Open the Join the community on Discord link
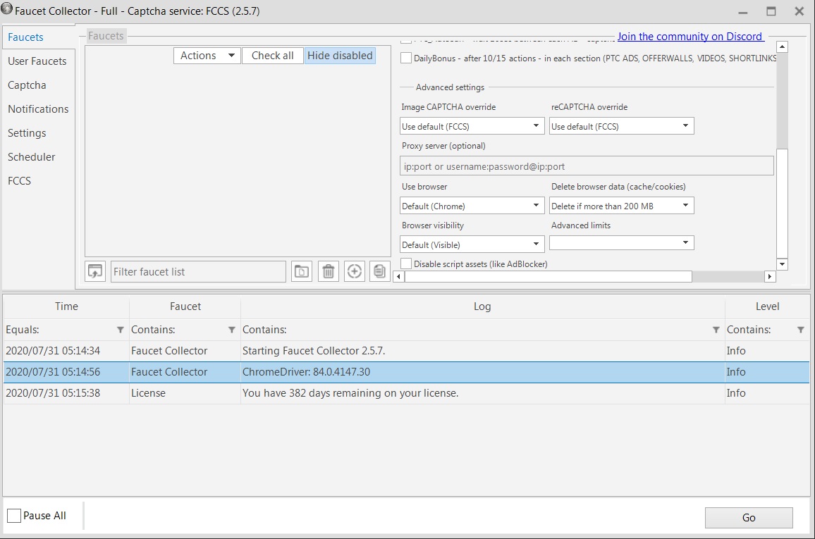The image size is (815, 539). tap(690, 37)
